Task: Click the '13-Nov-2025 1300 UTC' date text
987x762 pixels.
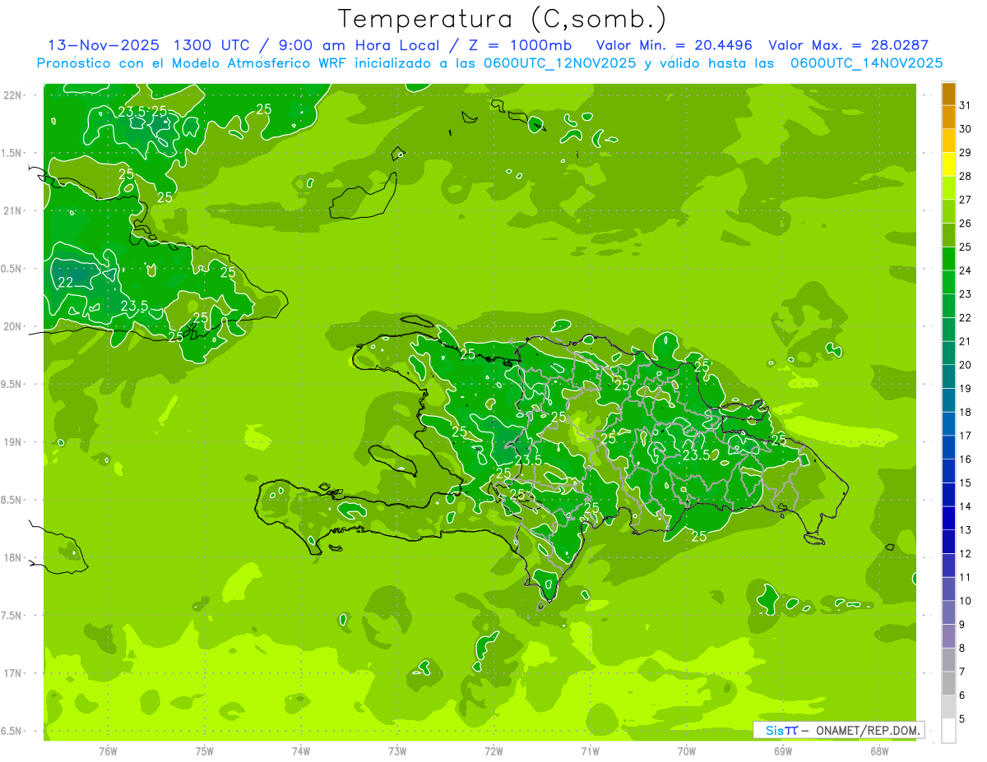Action: point(150,45)
